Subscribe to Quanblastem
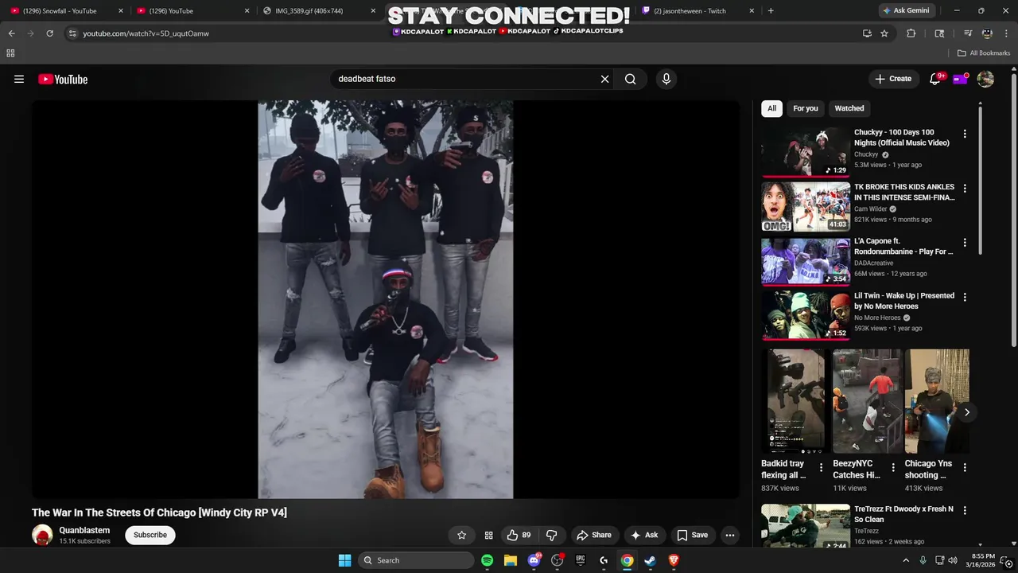The image size is (1018, 573). [150, 535]
